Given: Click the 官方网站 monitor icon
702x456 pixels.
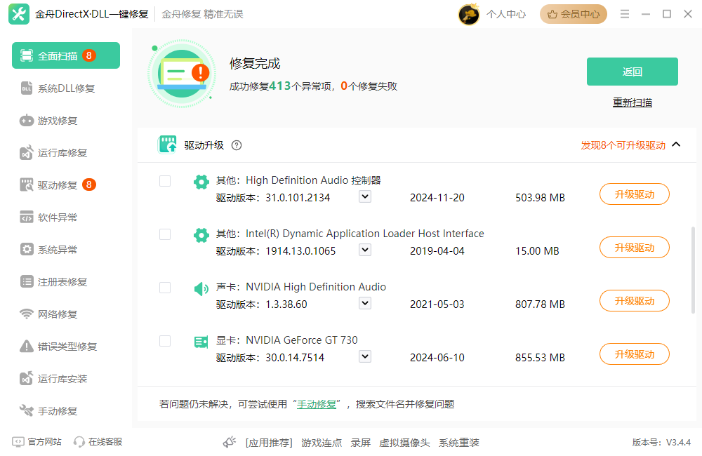Looking at the screenshot, I should coord(18,442).
